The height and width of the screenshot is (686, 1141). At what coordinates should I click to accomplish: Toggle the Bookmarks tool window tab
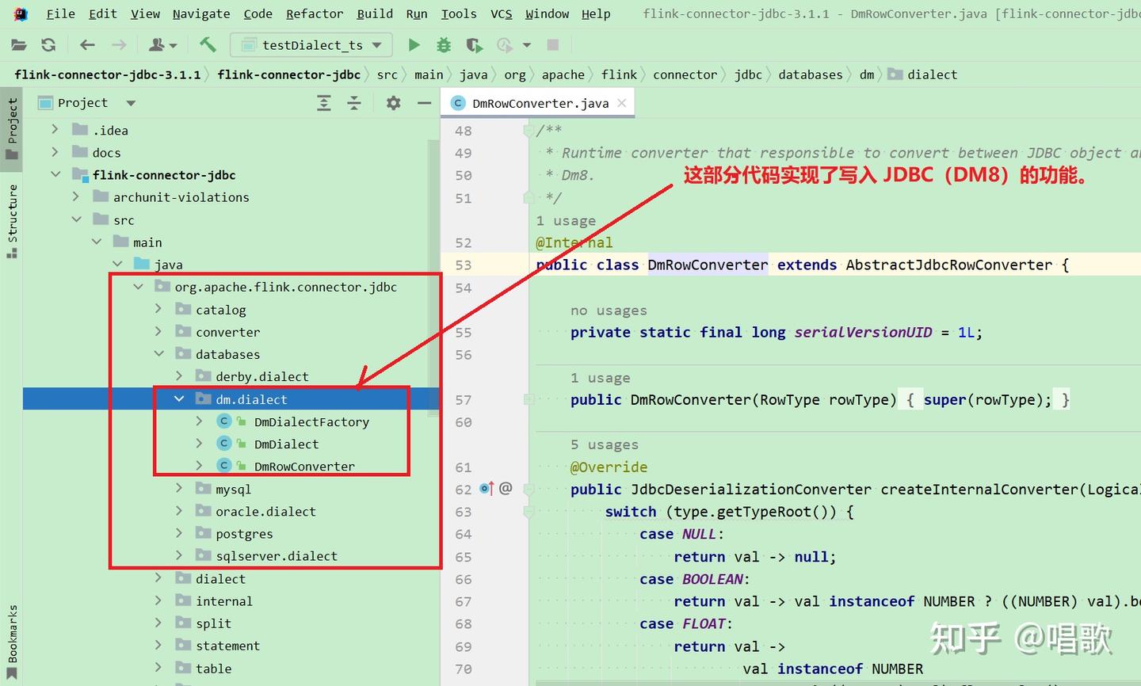point(12,640)
